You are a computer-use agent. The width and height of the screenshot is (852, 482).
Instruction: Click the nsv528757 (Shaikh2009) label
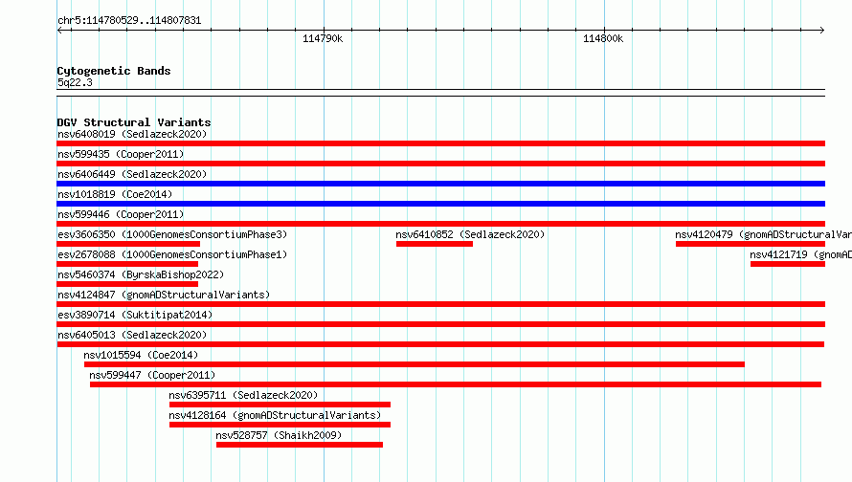point(279,435)
